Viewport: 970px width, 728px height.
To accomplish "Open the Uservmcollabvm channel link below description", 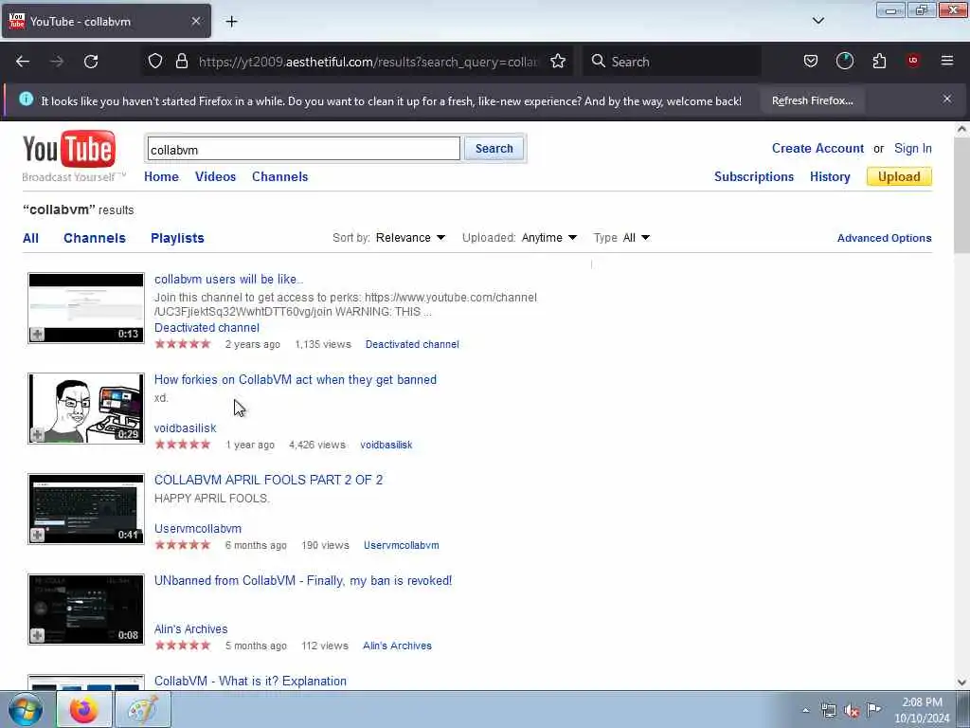I will coord(198,528).
